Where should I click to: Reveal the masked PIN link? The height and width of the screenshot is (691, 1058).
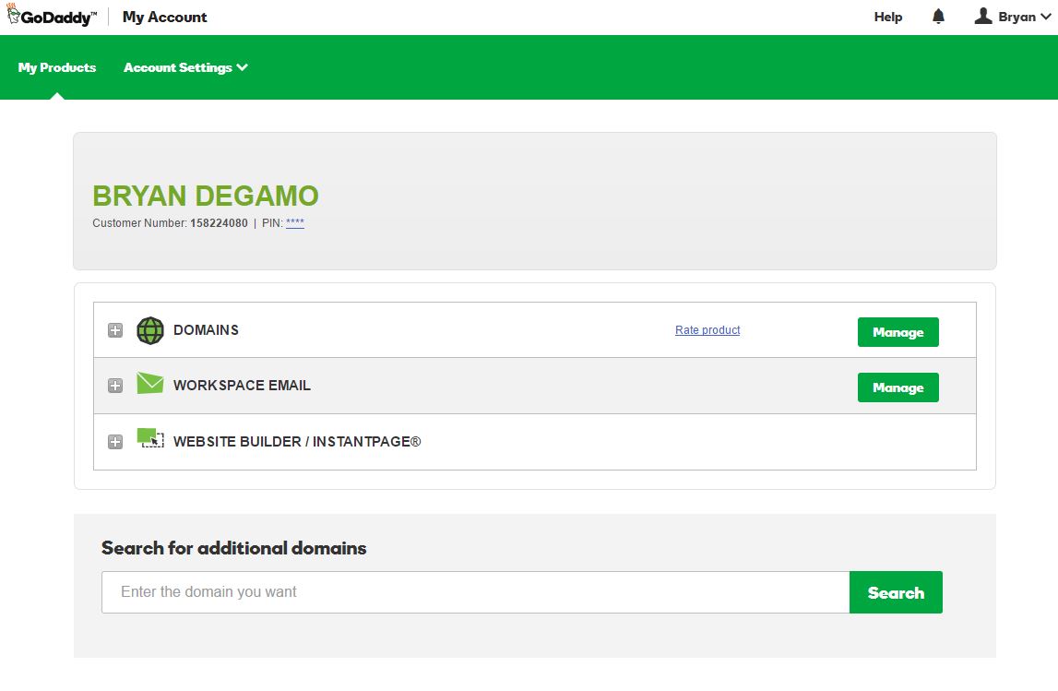tap(295, 222)
